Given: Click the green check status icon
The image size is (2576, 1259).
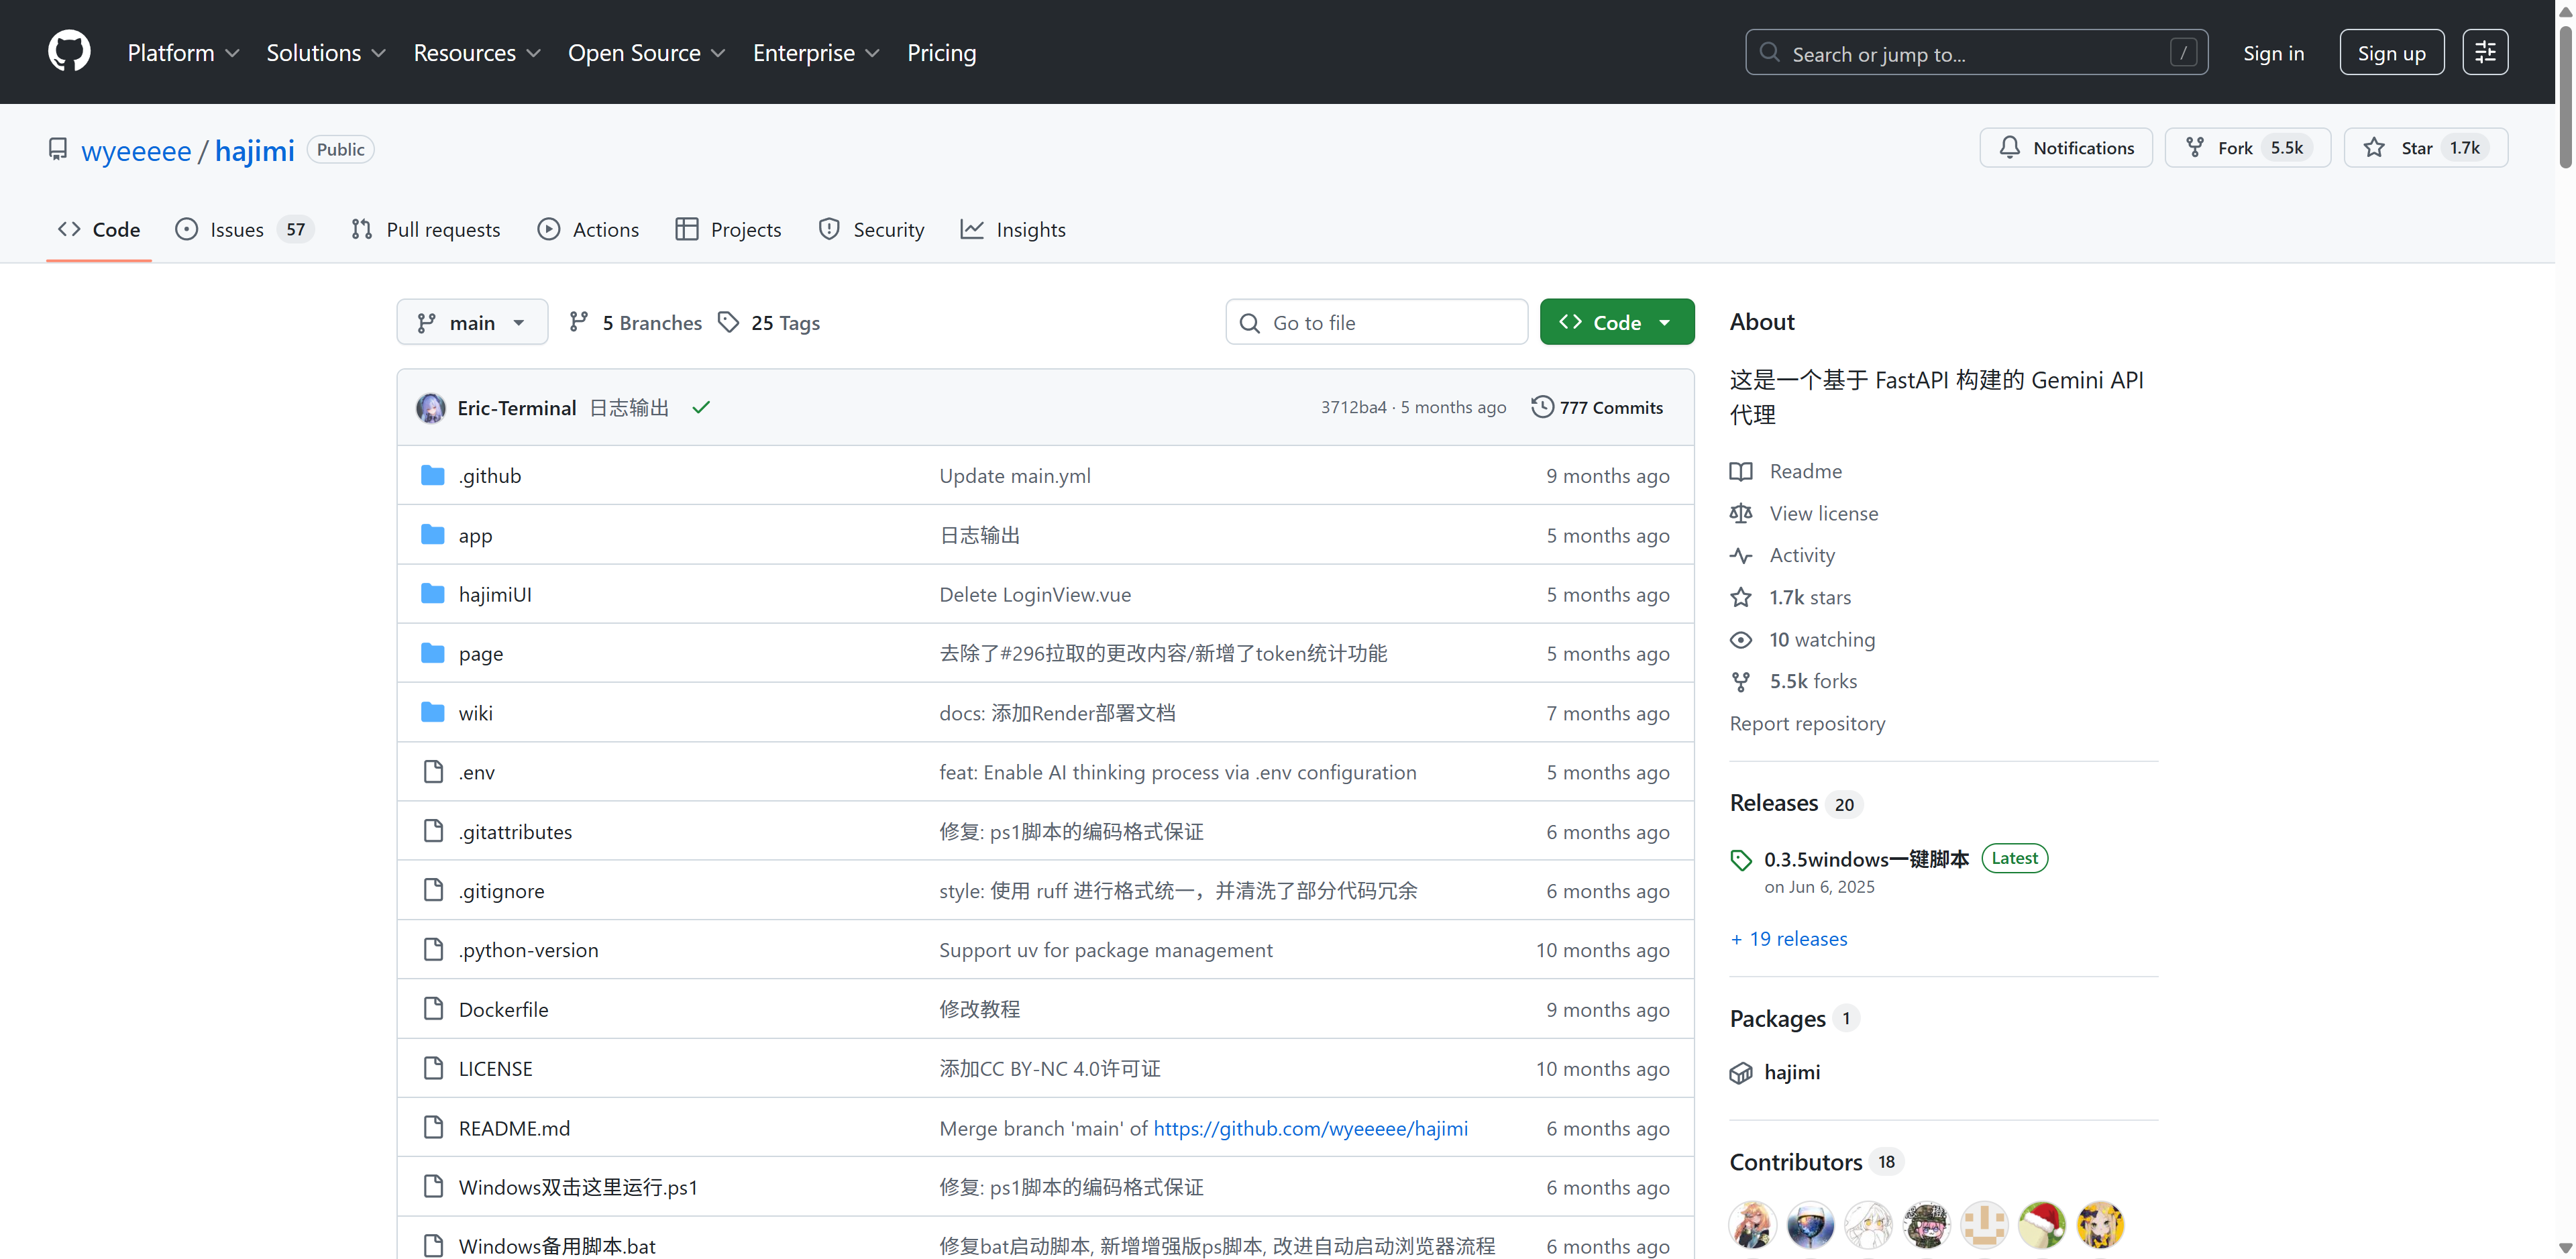Looking at the screenshot, I should pos(701,407).
